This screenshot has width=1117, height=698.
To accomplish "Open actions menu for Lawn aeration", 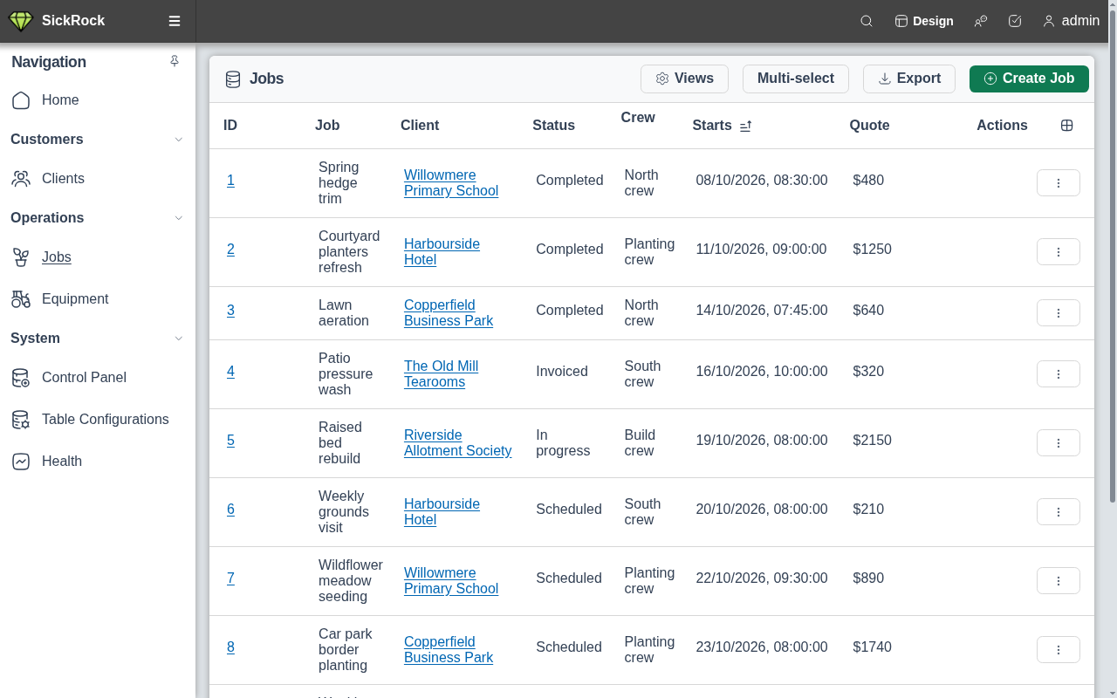I will point(1059,313).
